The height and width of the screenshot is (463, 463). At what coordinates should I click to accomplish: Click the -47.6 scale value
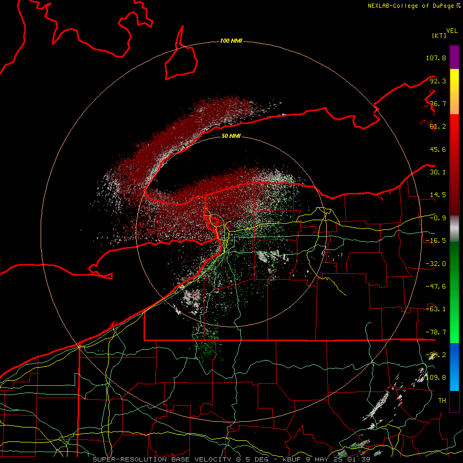click(436, 287)
